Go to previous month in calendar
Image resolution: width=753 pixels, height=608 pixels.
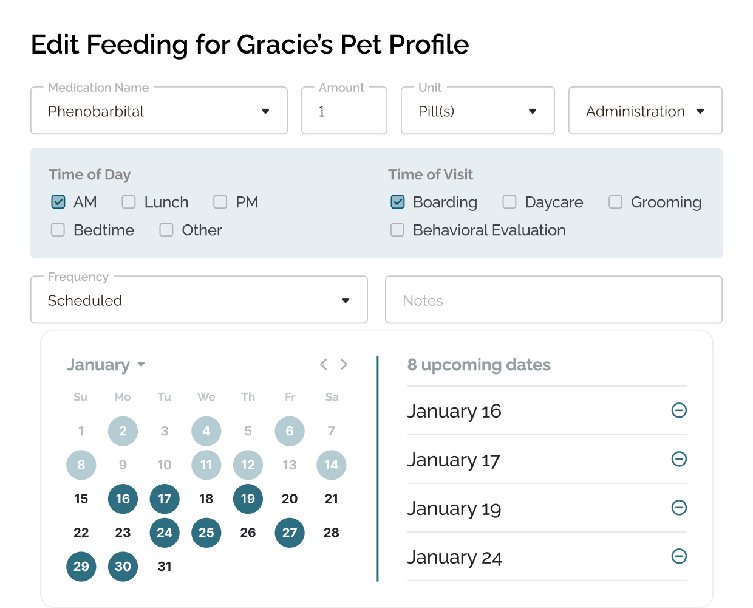(x=324, y=364)
